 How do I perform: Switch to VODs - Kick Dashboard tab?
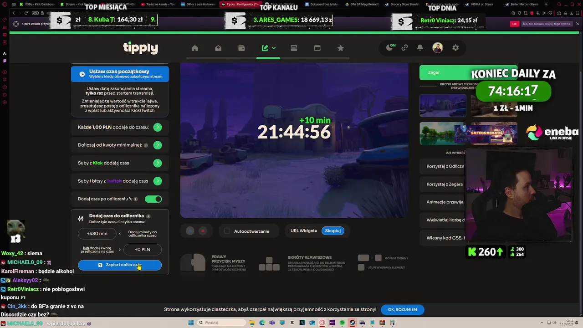point(36,4)
